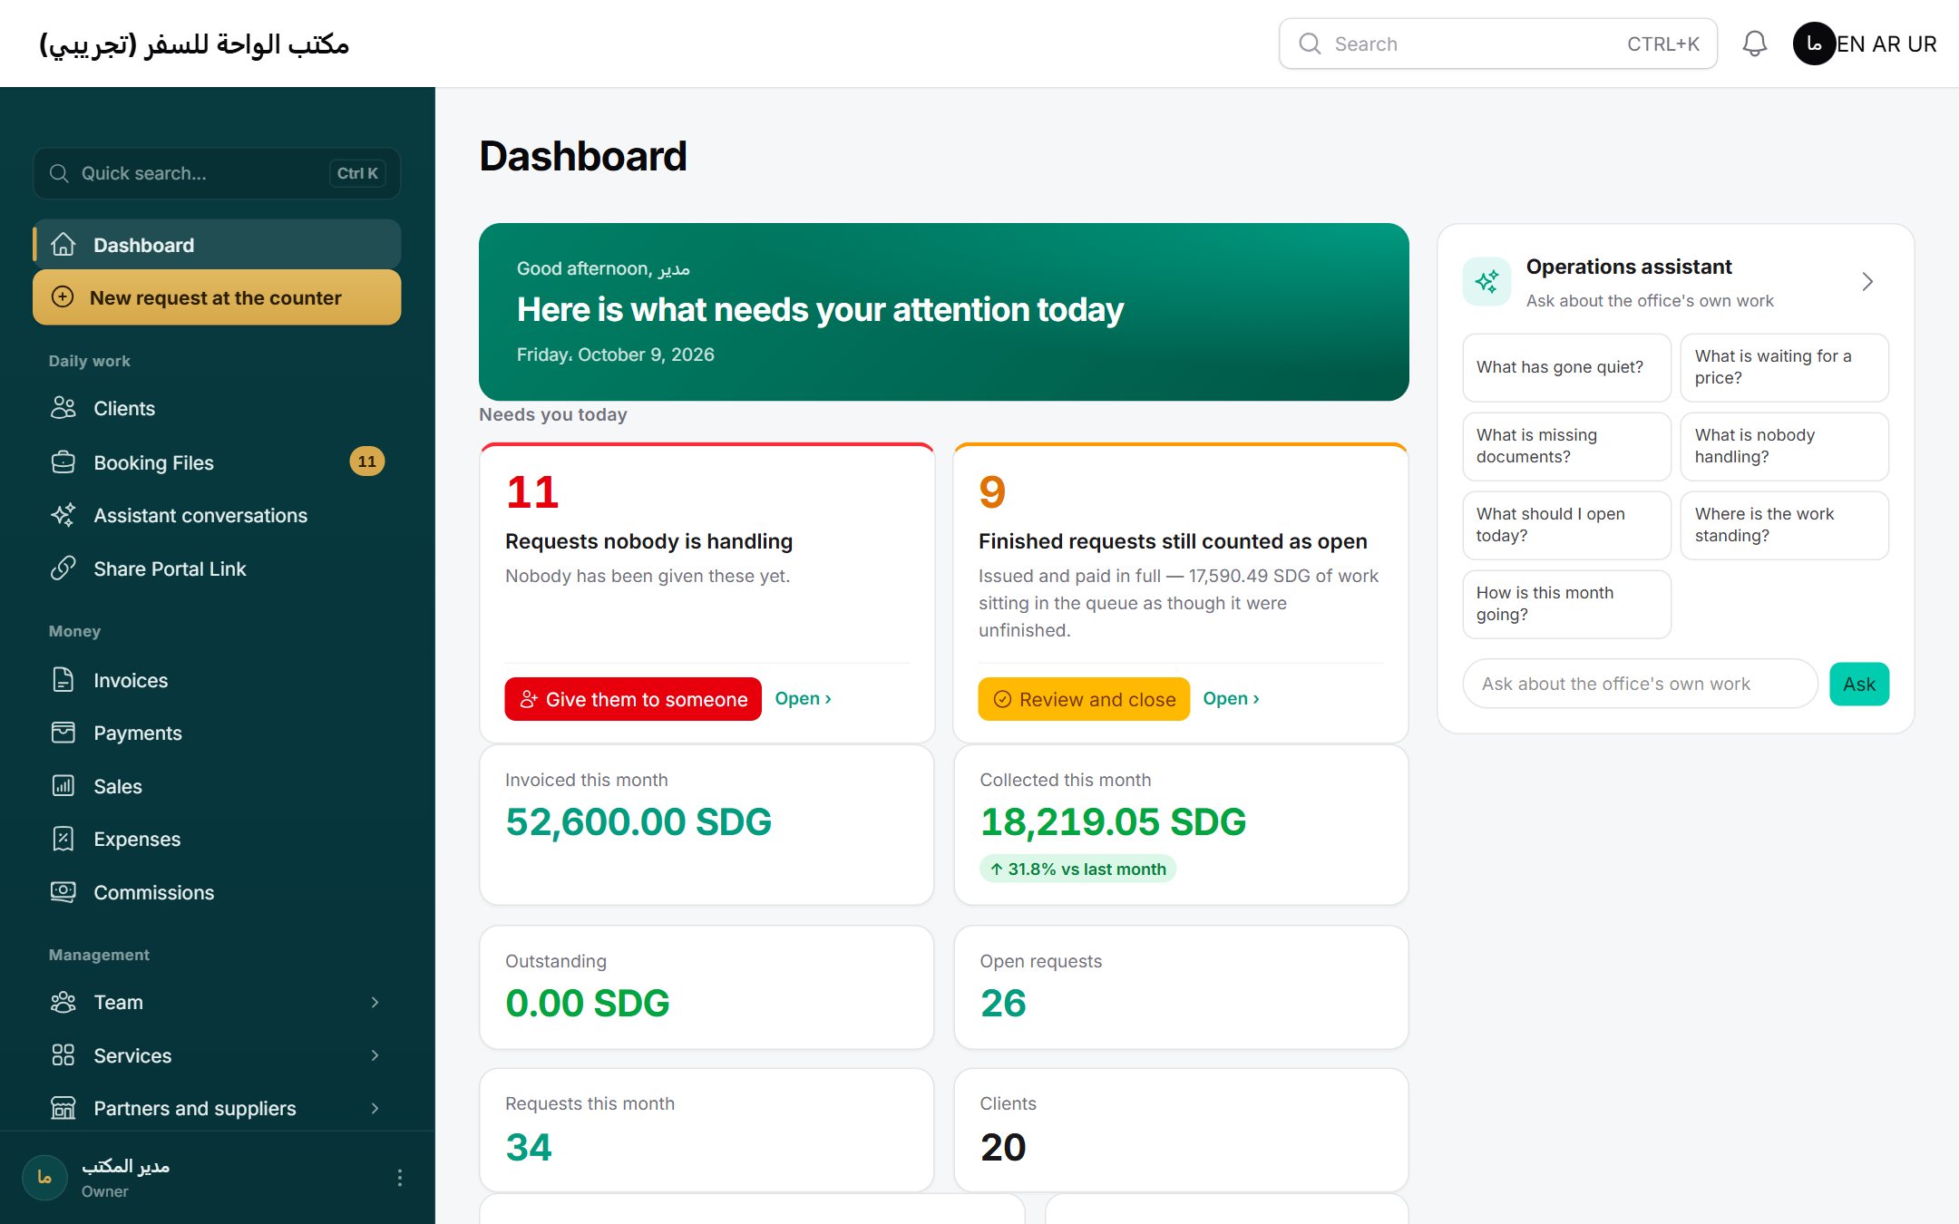1959x1224 pixels.
Task: Open the Assistant conversations sparkle icon
Action: [x=63, y=515]
